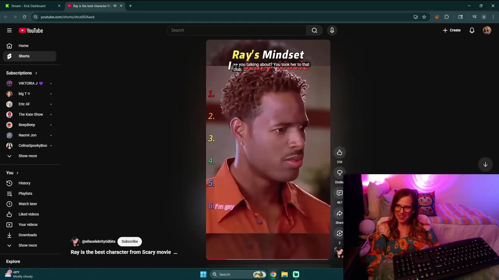This screenshot has height=280, width=499.
Task: Open Chrome extensions puzzle icon
Action: (447, 17)
